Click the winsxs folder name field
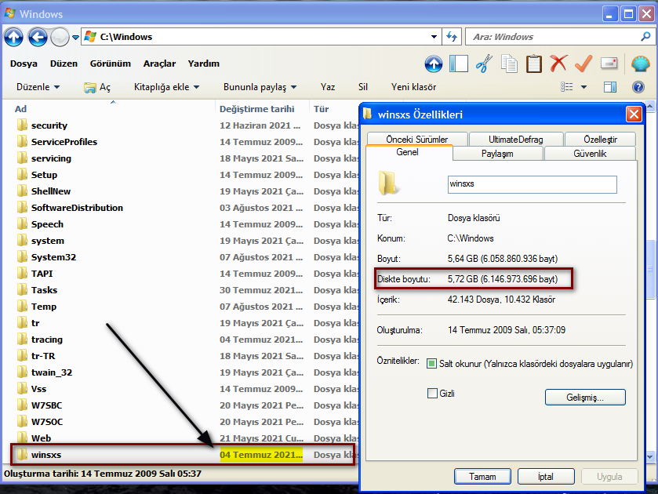 tap(532, 184)
